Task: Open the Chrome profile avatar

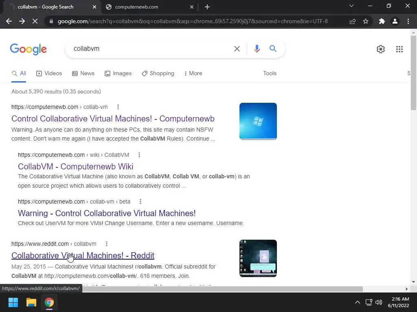Action: click(395, 21)
